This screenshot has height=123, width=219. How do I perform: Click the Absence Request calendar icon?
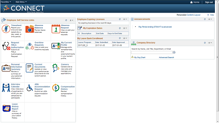56,29
